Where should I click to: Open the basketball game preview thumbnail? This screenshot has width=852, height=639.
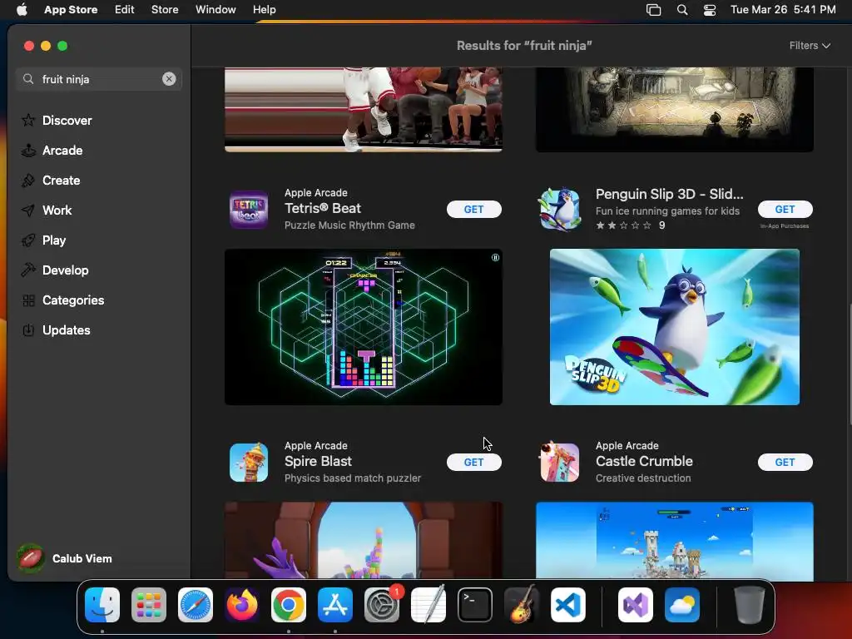click(x=364, y=110)
